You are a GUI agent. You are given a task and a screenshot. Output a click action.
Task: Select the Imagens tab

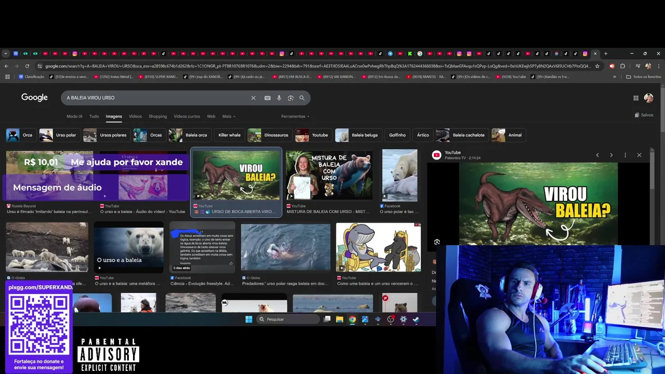tap(114, 116)
